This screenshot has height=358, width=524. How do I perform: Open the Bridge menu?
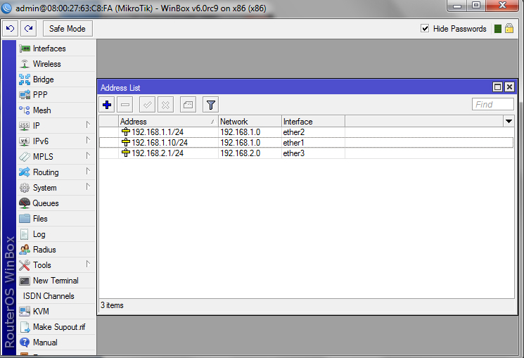click(x=56, y=79)
